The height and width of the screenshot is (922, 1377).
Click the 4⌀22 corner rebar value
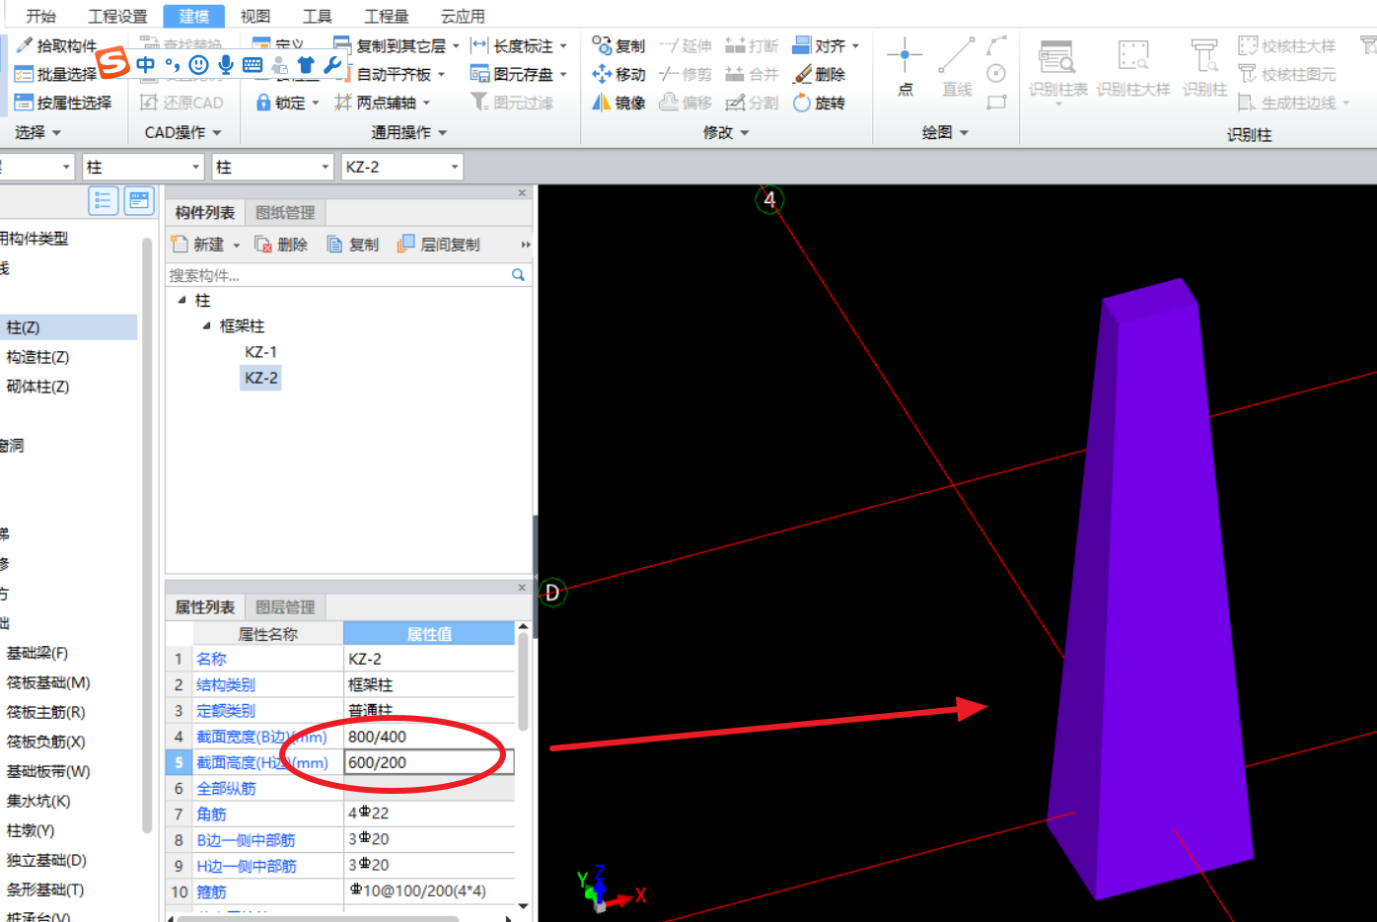tap(429, 814)
